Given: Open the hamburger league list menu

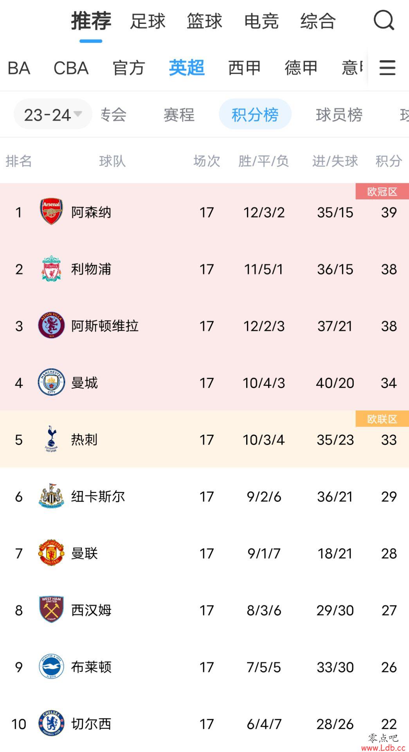Looking at the screenshot, I should 387,68.
